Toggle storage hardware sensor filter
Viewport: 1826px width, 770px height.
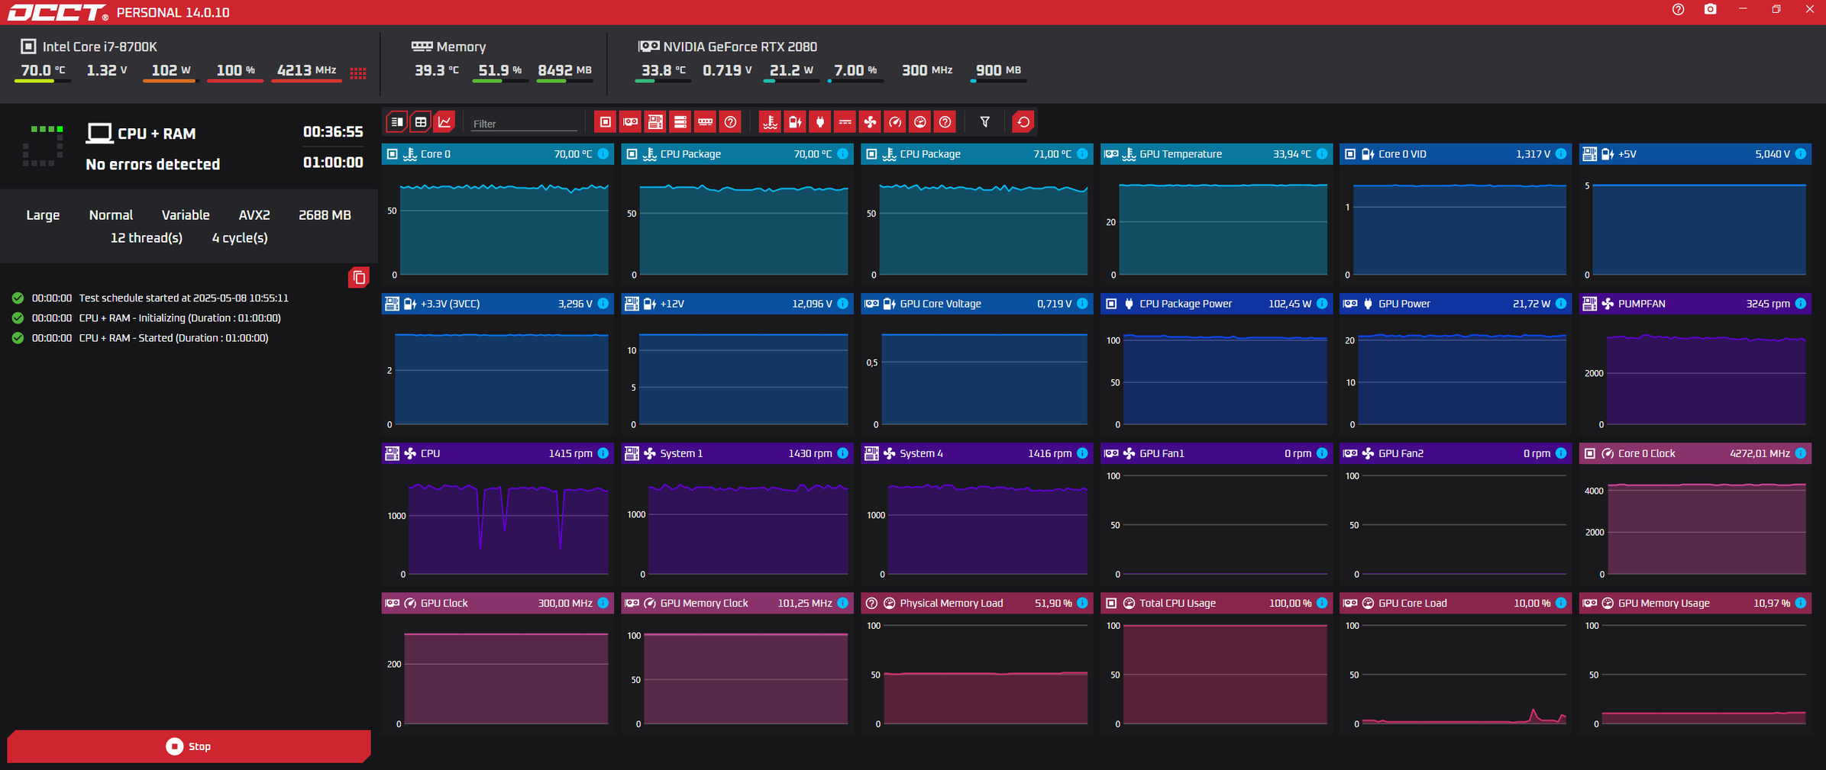pyautogui.click(x=680, y=122)
